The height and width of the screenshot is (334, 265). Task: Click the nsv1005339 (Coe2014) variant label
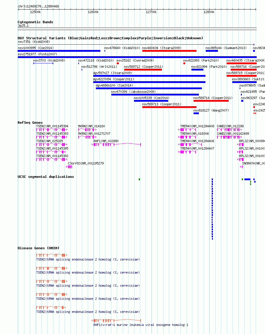tap(152, 98)
